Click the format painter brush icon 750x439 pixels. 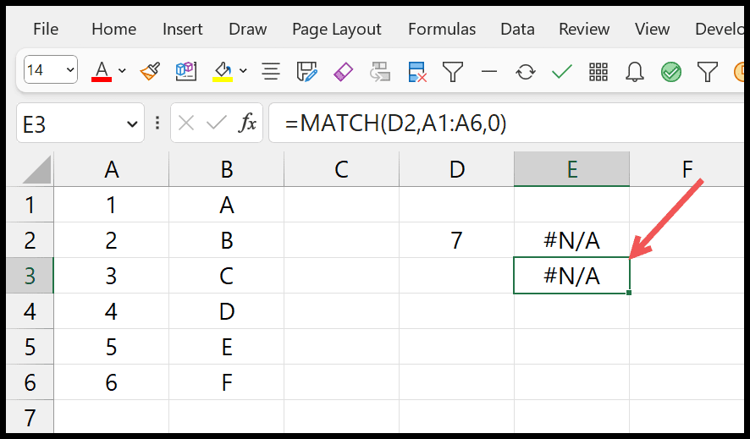[x=150, y=71]
